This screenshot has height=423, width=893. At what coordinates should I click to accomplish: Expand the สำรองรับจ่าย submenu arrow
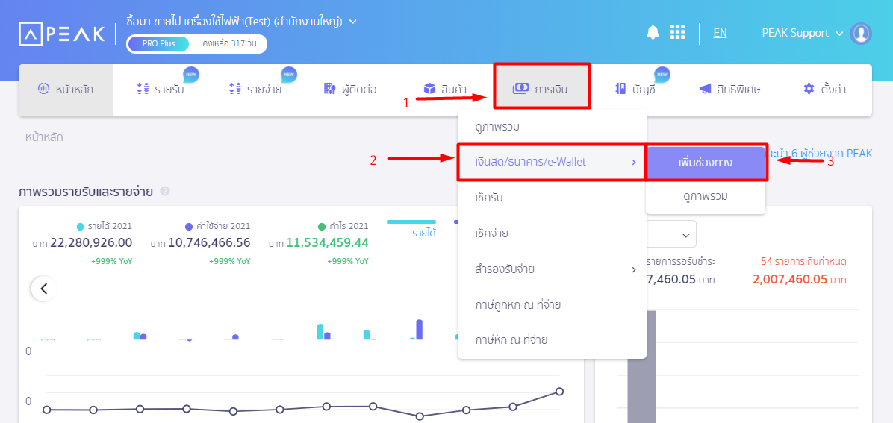(x=633, y=269)
